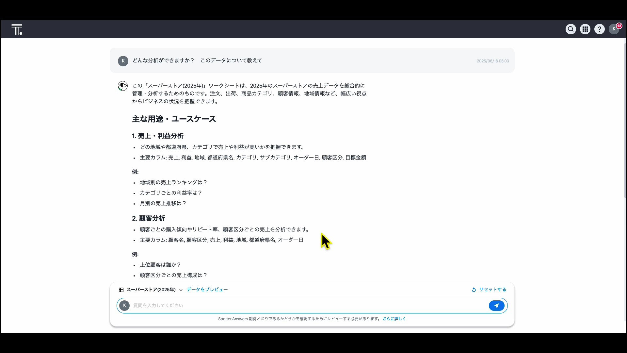The height and width of the screenshot is (353, 627).
Task: Click the Spotter assistant avatar icon
Action: [x=123, y=86]
